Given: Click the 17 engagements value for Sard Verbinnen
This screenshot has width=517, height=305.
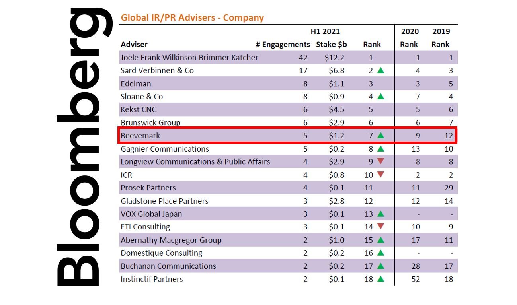Looking at the screenshot, I should click(303, 70).
